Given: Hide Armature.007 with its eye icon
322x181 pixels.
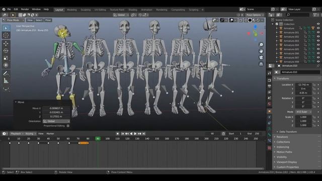Looking at the screenshot, I should [318, 58].
